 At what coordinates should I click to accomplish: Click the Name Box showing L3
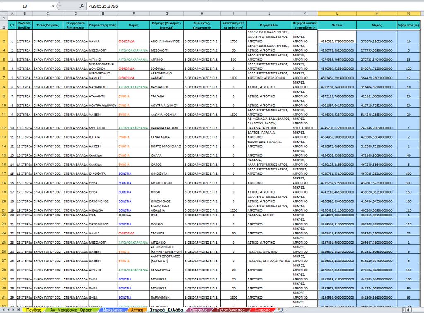tap(26, 6)
